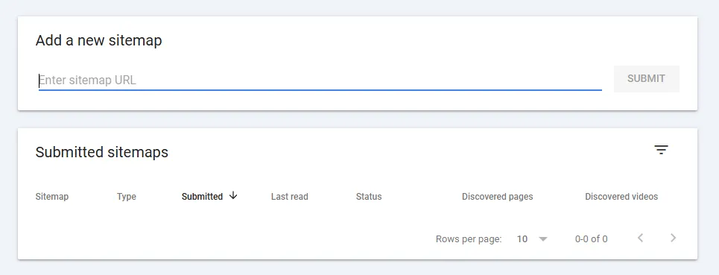Go to previous page of sitemaps
The image size is (719, 275).
pos(640,238)
